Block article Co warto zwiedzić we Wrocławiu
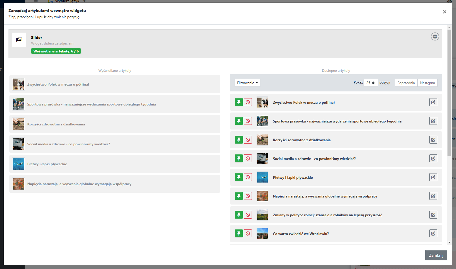456x269 pixels. click(x=248, y=234)
